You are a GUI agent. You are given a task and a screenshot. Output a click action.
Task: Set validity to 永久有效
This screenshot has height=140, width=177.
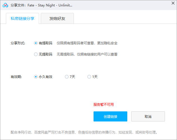pos(36,77)
